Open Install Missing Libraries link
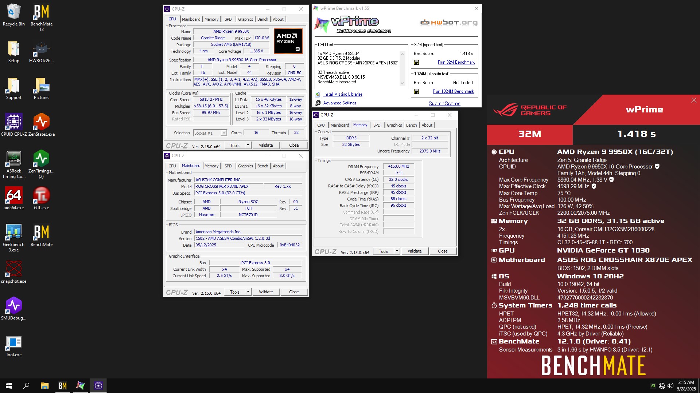Screen dimensions: 700x393 (x=343, y=94)
